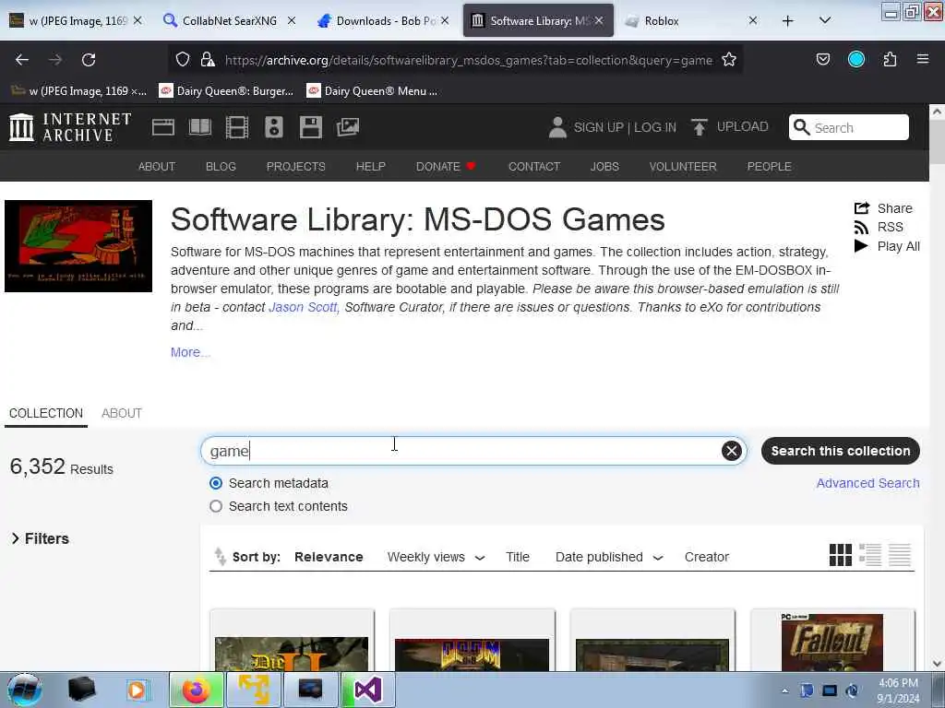Screen dimensions: 945x708
Task: Select Search metadata radio option
Action: click(216, 483)
